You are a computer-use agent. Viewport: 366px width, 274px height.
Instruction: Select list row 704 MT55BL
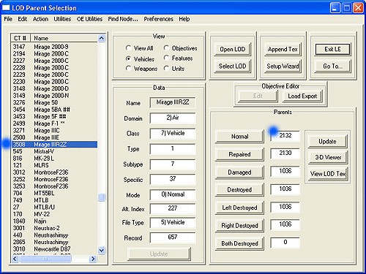[x=54, y=193]
